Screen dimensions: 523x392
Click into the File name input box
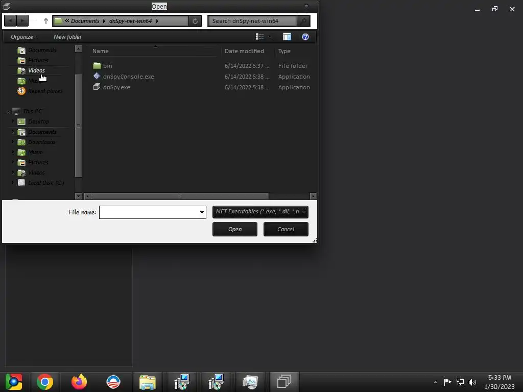click(x=149, y=212)
